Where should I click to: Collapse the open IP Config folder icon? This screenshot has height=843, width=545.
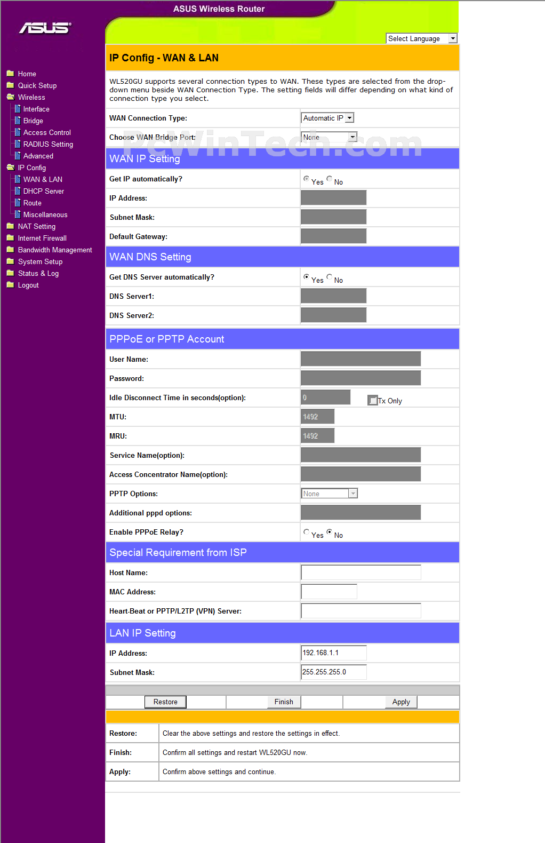coord(10,167)
